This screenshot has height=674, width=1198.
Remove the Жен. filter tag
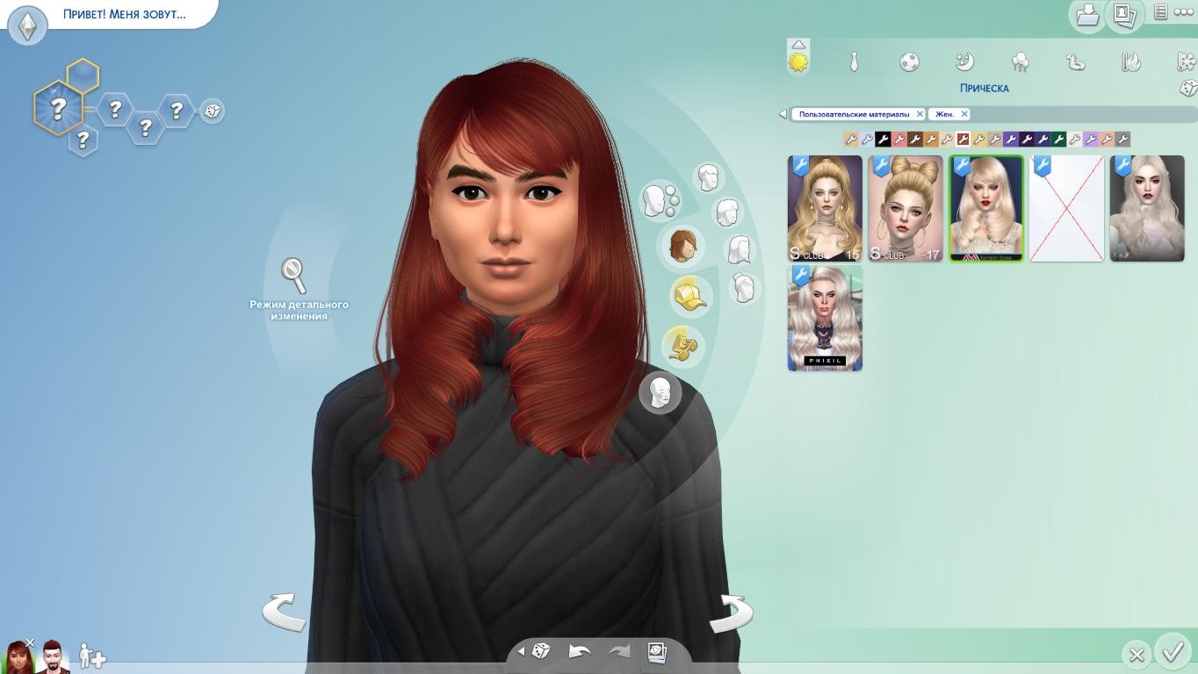[963, 114]
